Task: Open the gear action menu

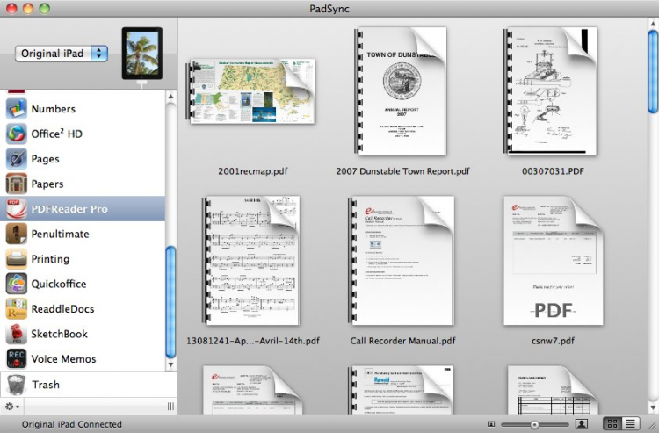Action: [x=11, y=407]
